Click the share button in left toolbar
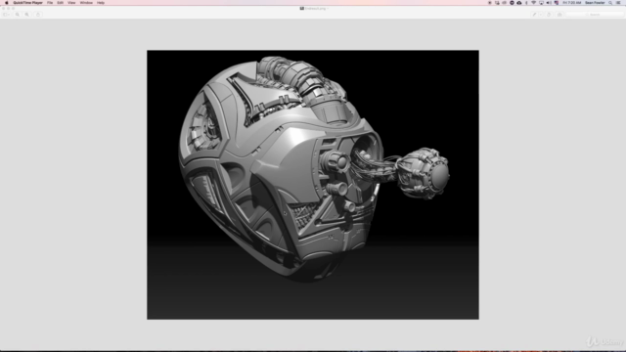Viewport: 626px width, 352px height. tap(38, 15)
